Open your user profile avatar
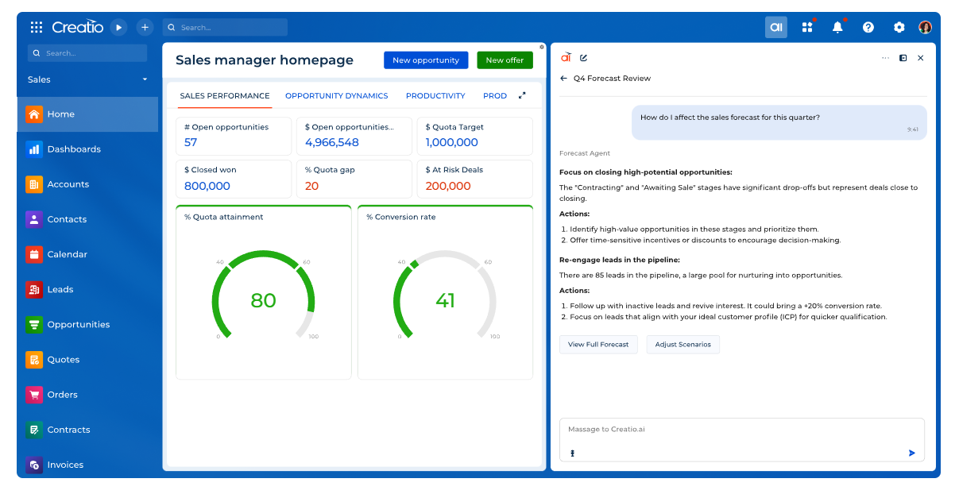 (925, 26)
